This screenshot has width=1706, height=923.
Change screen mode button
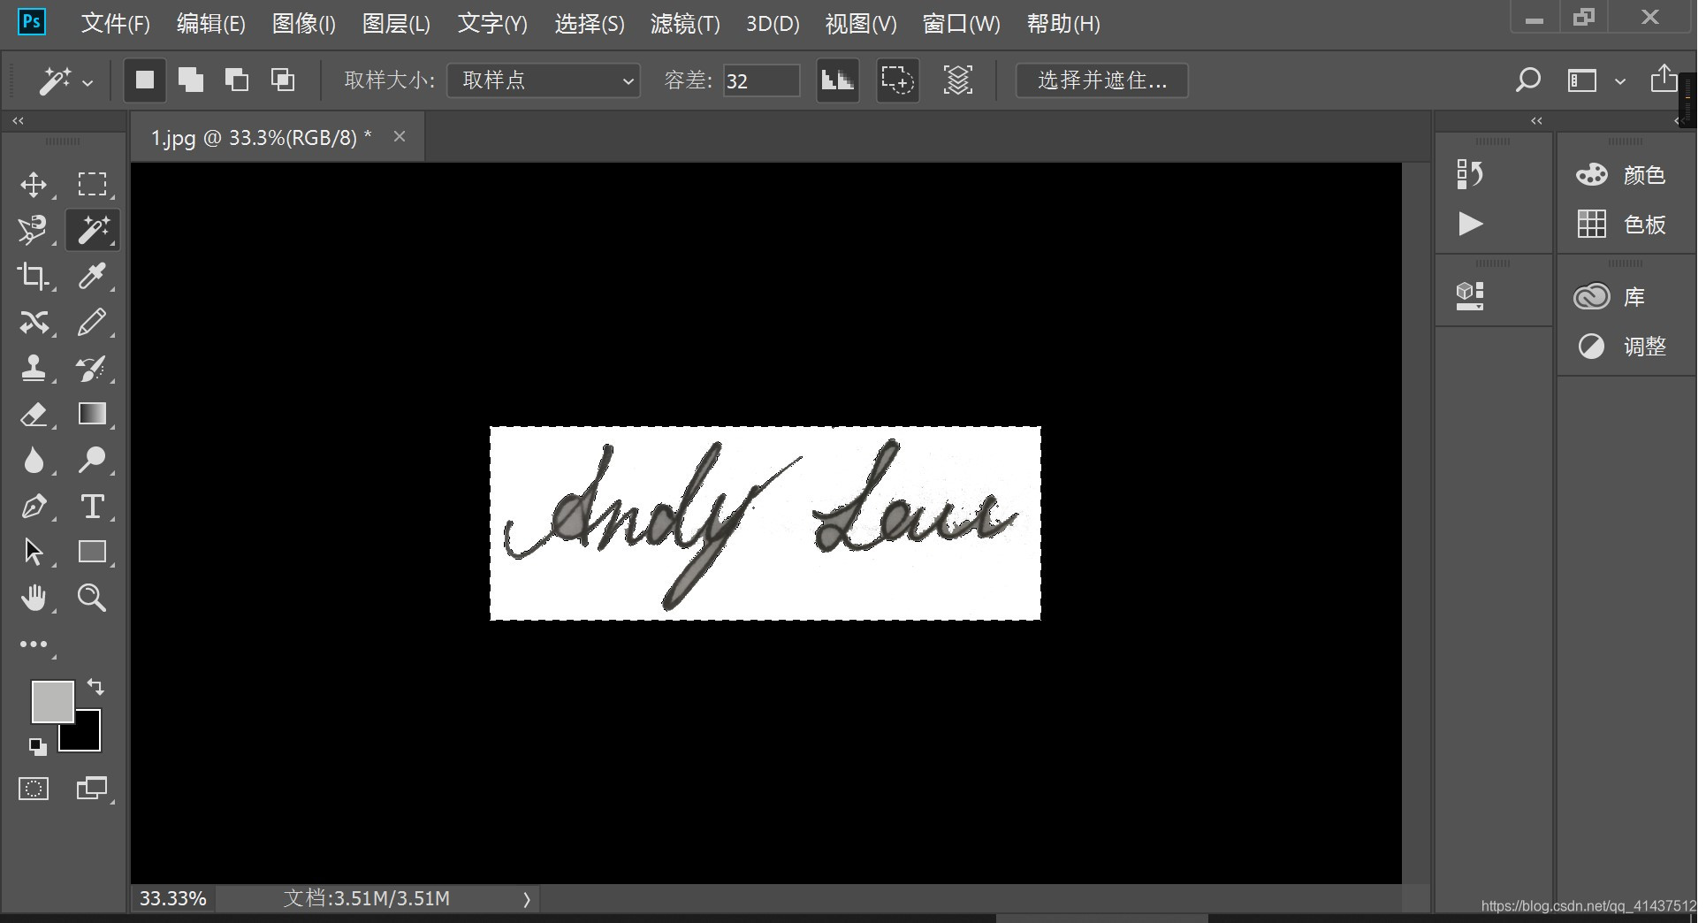click(x=92, y=789)
